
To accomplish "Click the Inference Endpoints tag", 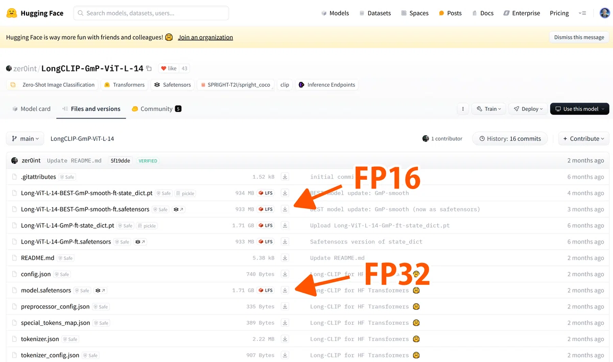I will coord(326,85).
